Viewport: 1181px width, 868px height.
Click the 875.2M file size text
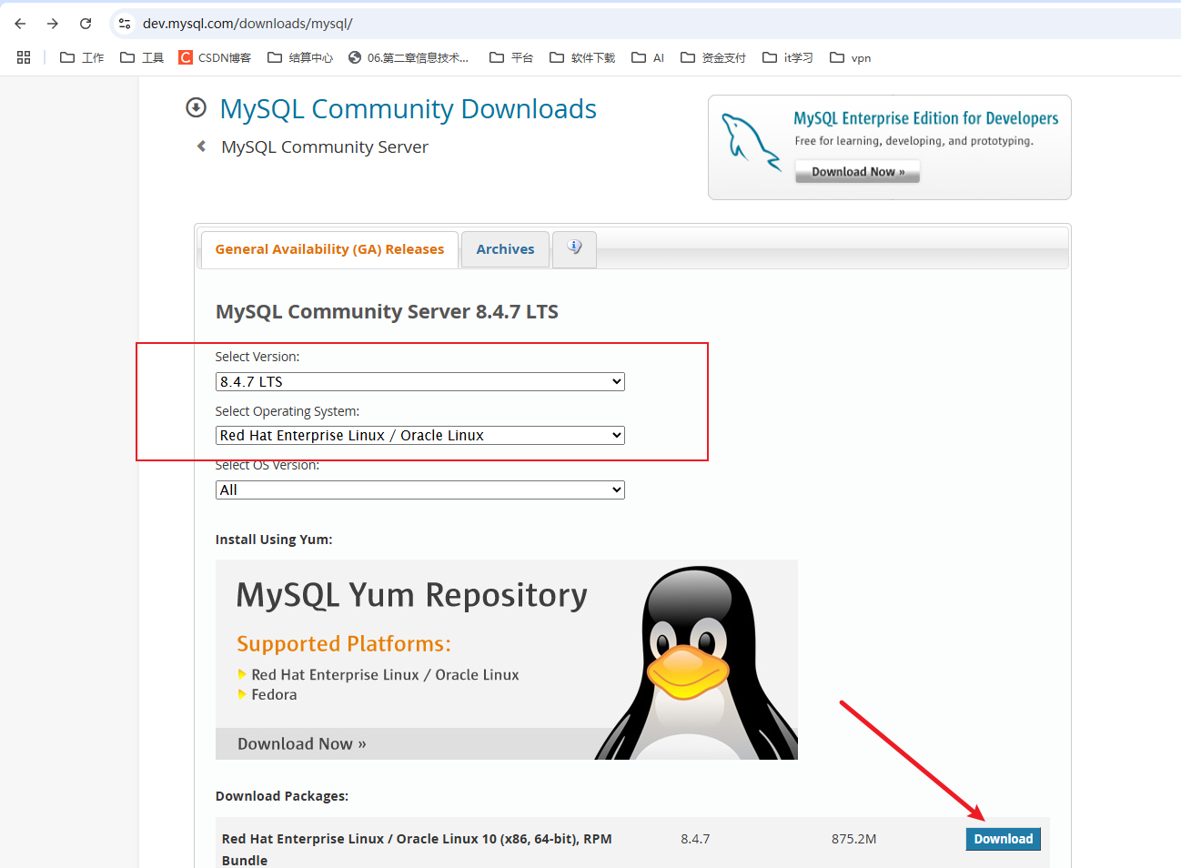coord(853,839)
